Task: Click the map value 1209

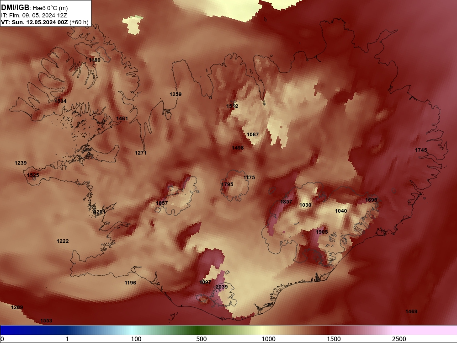Action: coord(17,307)
